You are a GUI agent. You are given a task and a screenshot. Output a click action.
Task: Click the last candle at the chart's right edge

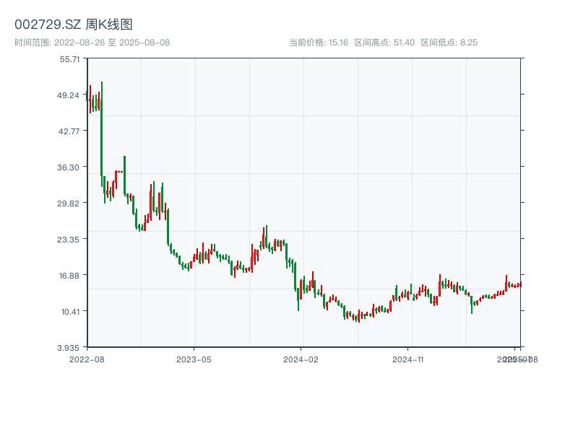click(x=519, y=284)
